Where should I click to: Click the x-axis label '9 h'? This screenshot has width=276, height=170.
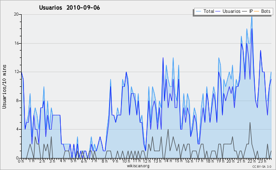(115, 161)
